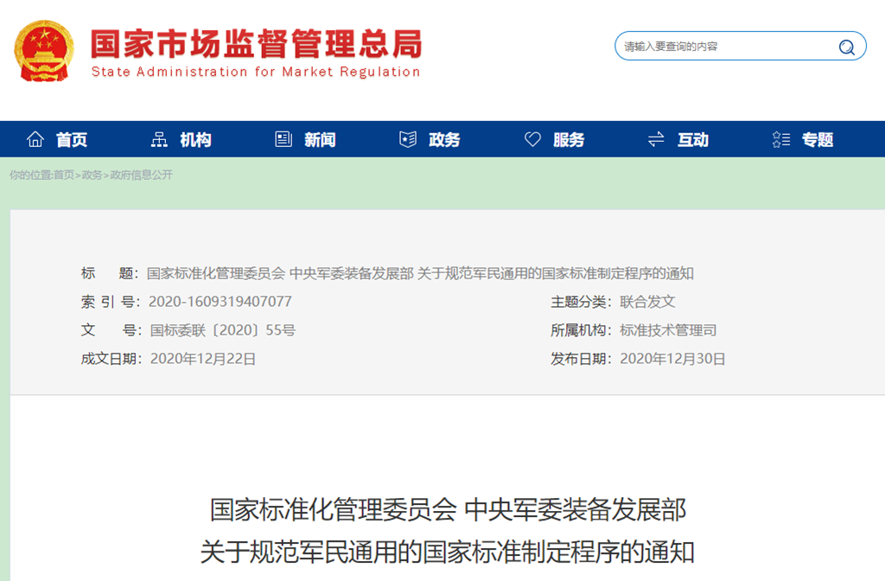
Task: Click the national emblem logo
Action: point(44,51)
